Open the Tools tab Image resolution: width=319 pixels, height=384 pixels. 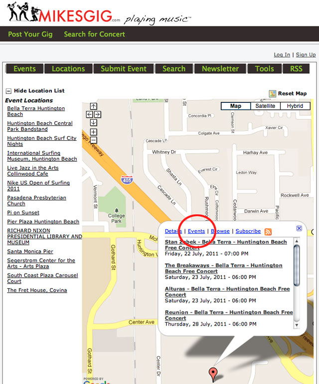pyautogui.click(x=265, y=69)
